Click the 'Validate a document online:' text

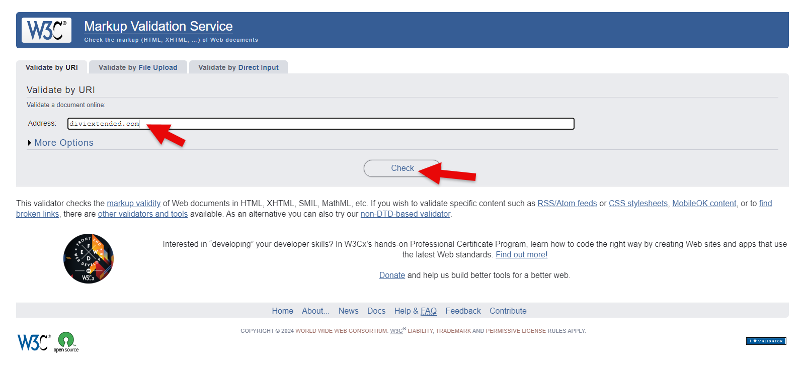click(66, 105)
